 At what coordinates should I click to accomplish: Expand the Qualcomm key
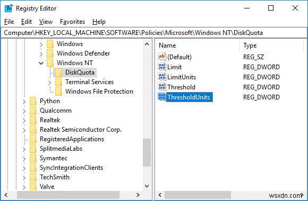[24, 111]
